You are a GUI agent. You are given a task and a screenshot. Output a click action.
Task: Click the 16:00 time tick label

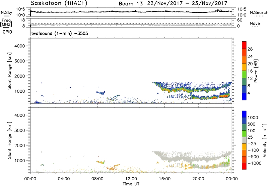(164, 179)
